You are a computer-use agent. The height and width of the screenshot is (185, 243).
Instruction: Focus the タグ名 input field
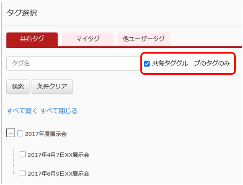coord(74,64)
